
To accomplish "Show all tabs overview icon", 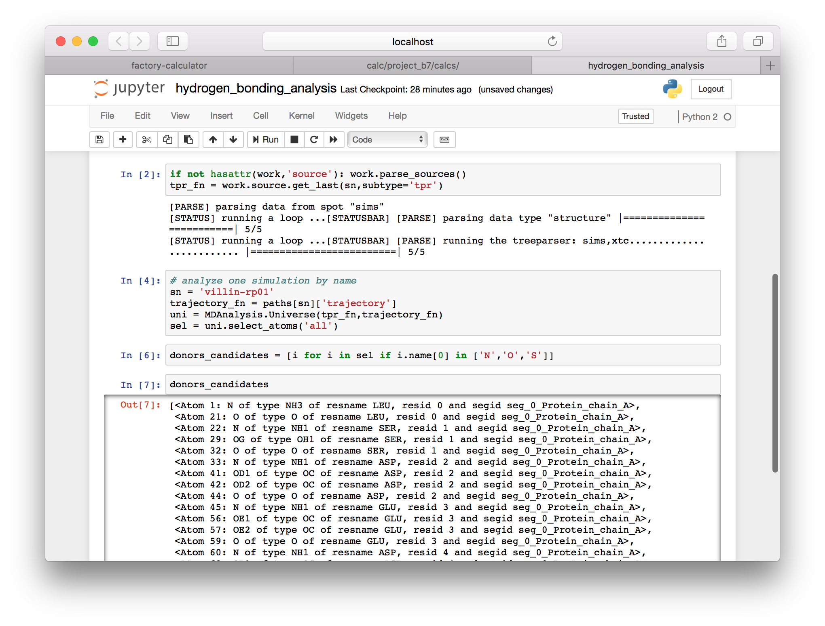I will click(x=758, y=41).
